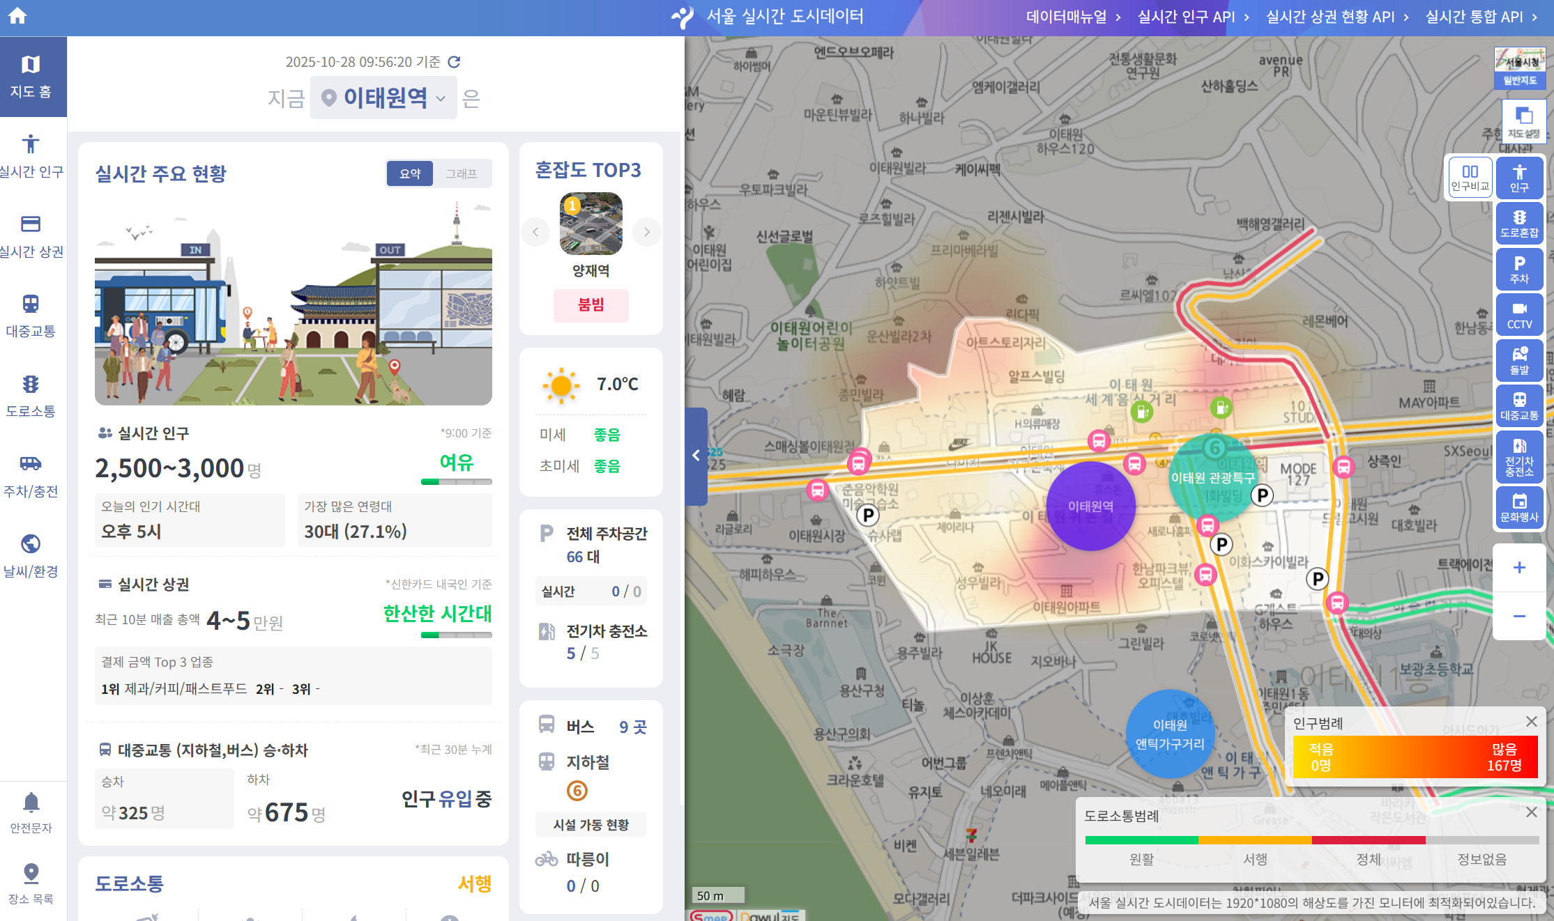1554x921 pixels.
Task: Open 지도설정 map settings
Action: [1523, 122]
